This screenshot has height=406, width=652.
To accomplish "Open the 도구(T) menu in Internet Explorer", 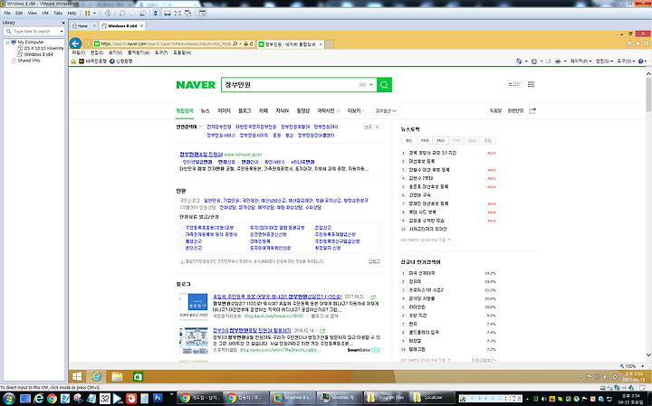I will (161, 52).
